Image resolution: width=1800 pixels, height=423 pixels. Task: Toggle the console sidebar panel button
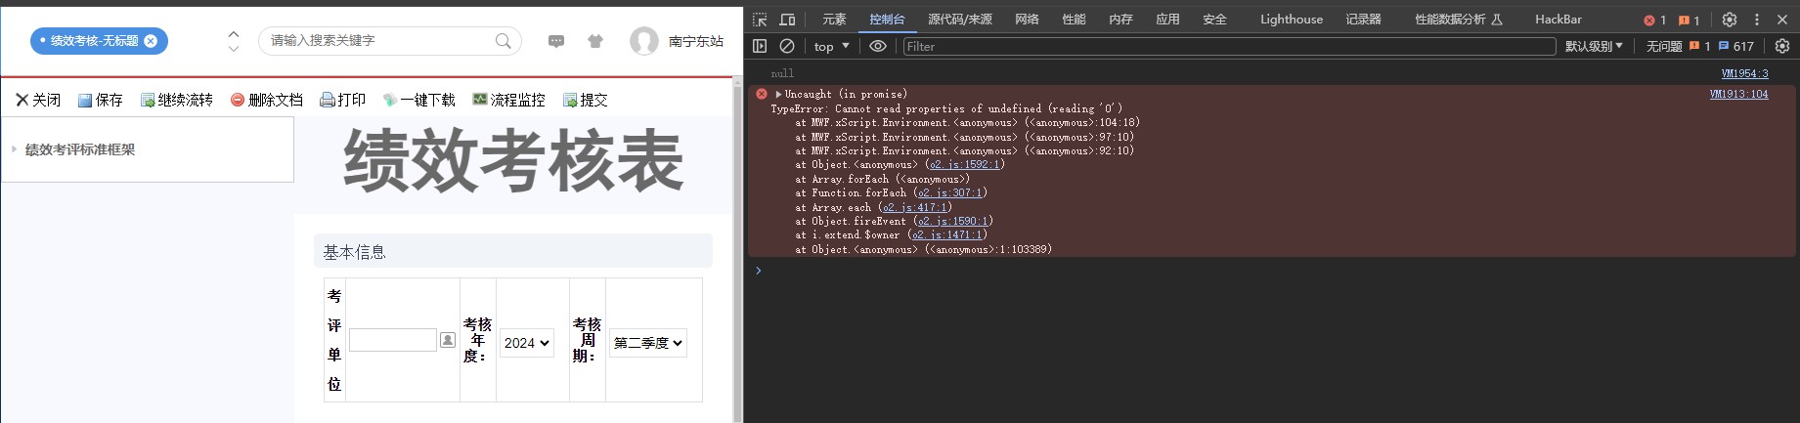tap(760, 46)
